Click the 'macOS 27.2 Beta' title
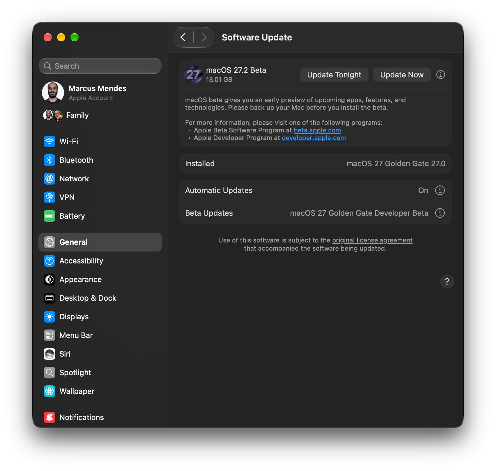Image resolution: width=496 pixels, height=471 pixels. click(236, 70)
